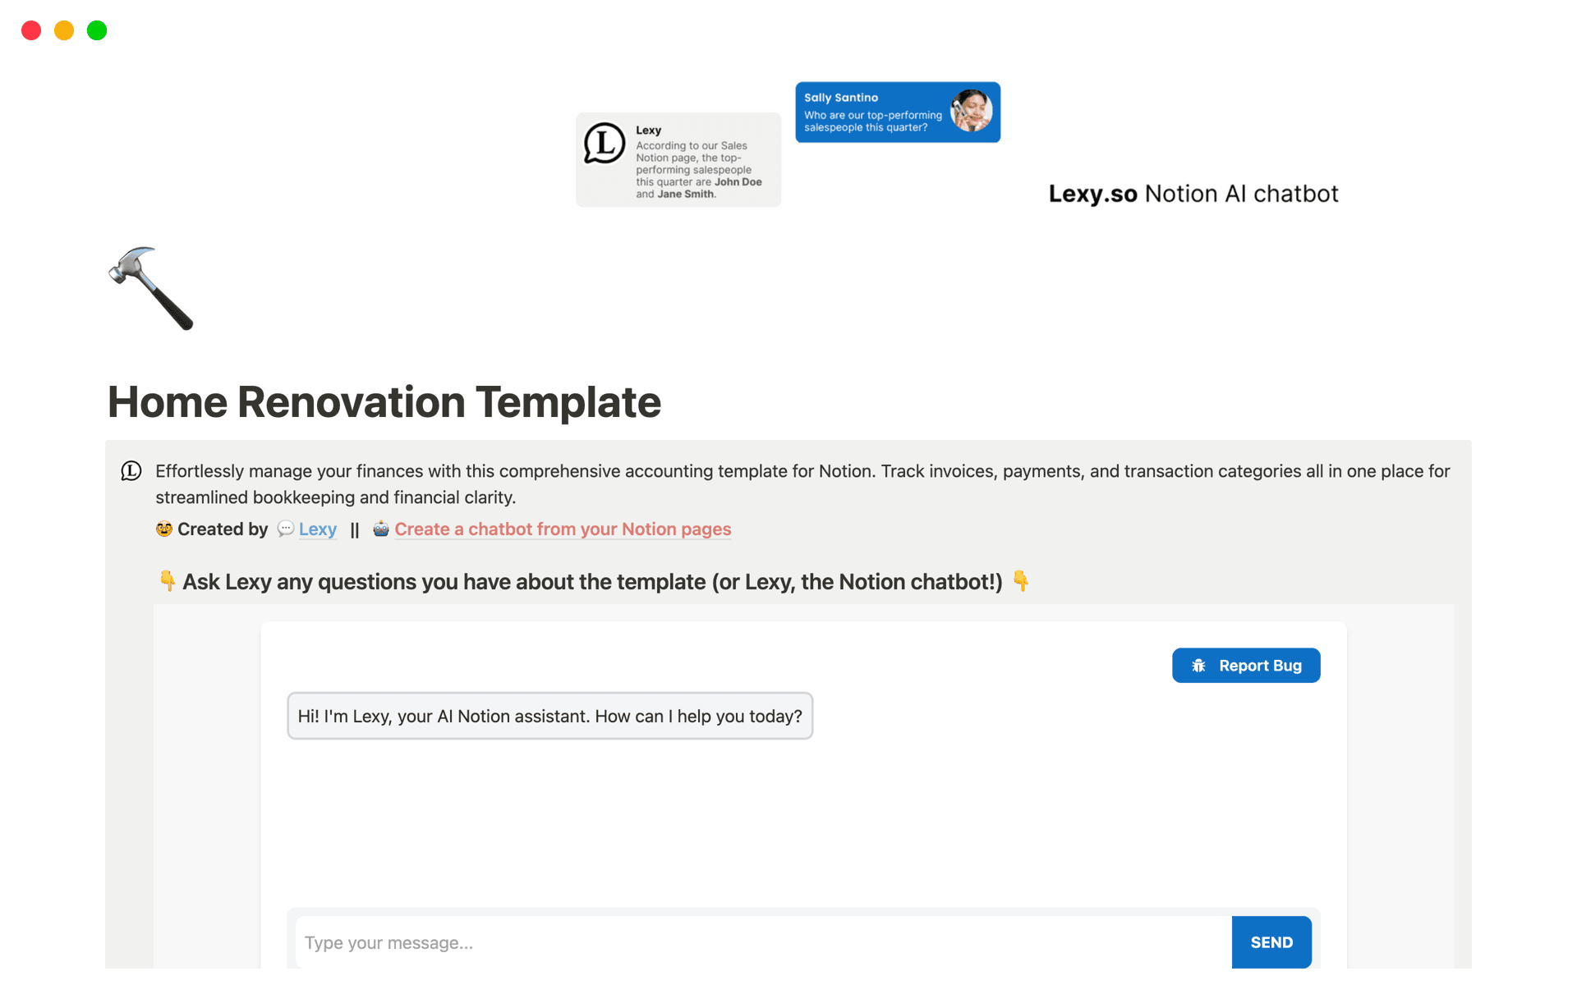1577x985 pixels.
Task: Click the yellow minimize window control
Action: (63, 30)
